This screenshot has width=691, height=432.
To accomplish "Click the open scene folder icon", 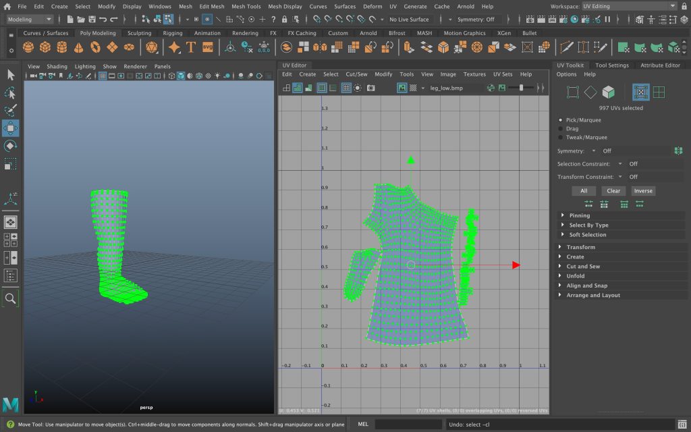I will coord(81,20).
